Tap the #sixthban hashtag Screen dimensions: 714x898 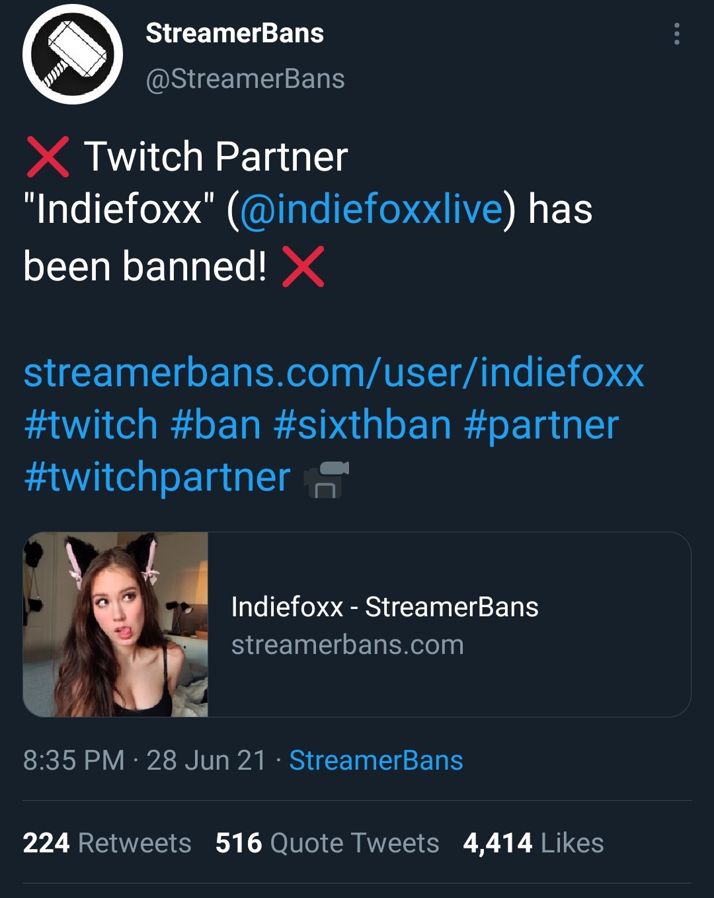pyautogui.click(x=362, y=425)
